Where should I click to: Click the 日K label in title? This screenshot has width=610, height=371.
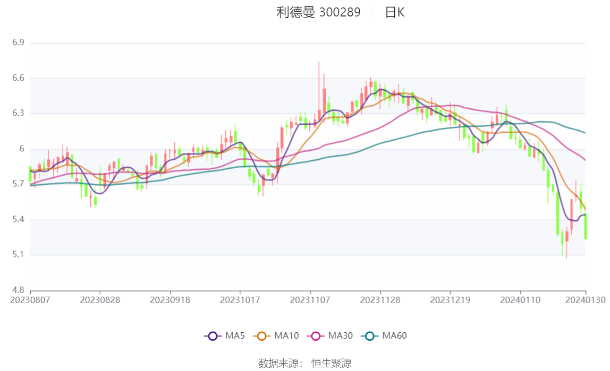[394, 12]
